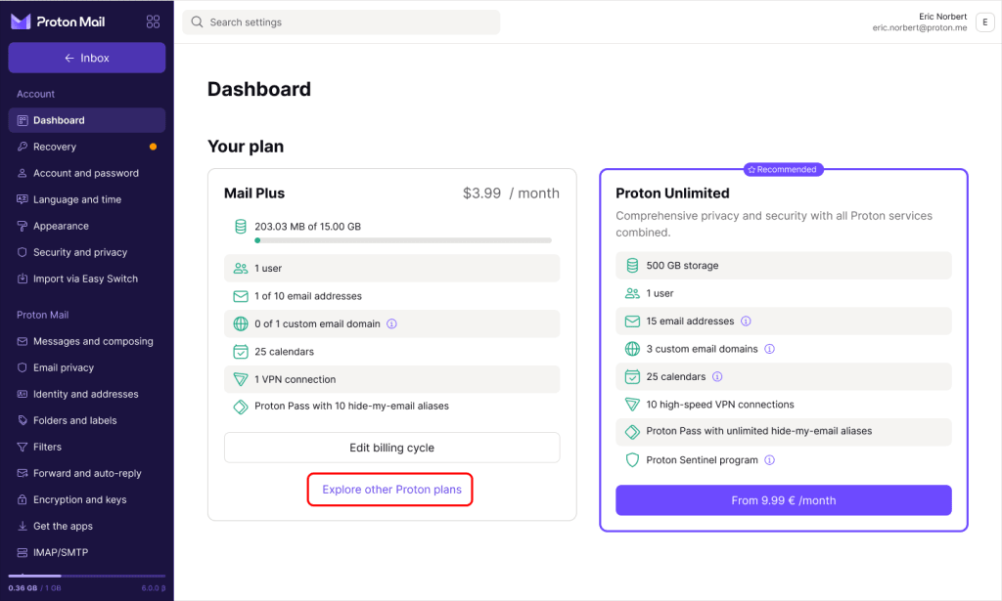This screenshot has height=601, width=1002.
Task: Click info icon next to custom email domain
Action: click(392, 323)
